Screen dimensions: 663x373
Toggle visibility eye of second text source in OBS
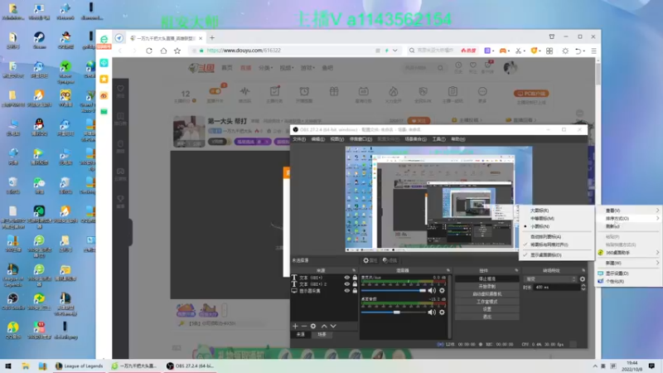coord(346,284)
